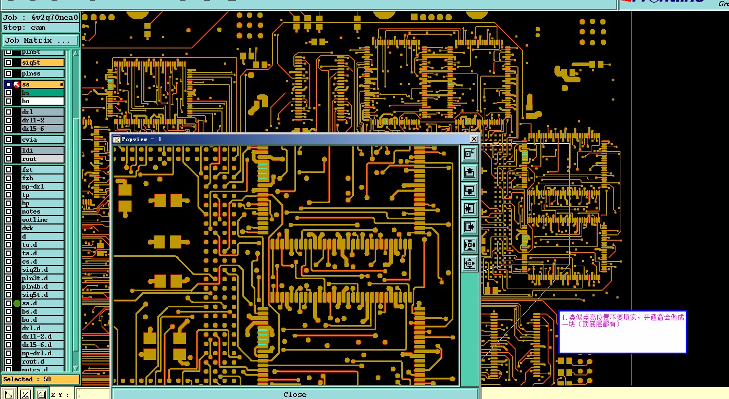Click the red arrow icon beside ss layer
Viewport: 729px width, 399px height.
[17, 84]
